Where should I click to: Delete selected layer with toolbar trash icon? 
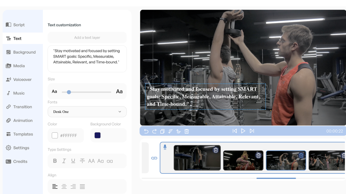point(187,131)
